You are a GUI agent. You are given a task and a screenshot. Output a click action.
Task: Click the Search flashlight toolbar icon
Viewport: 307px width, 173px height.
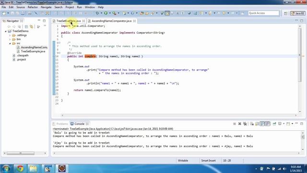pyautogui.click(x=152, y=13)
